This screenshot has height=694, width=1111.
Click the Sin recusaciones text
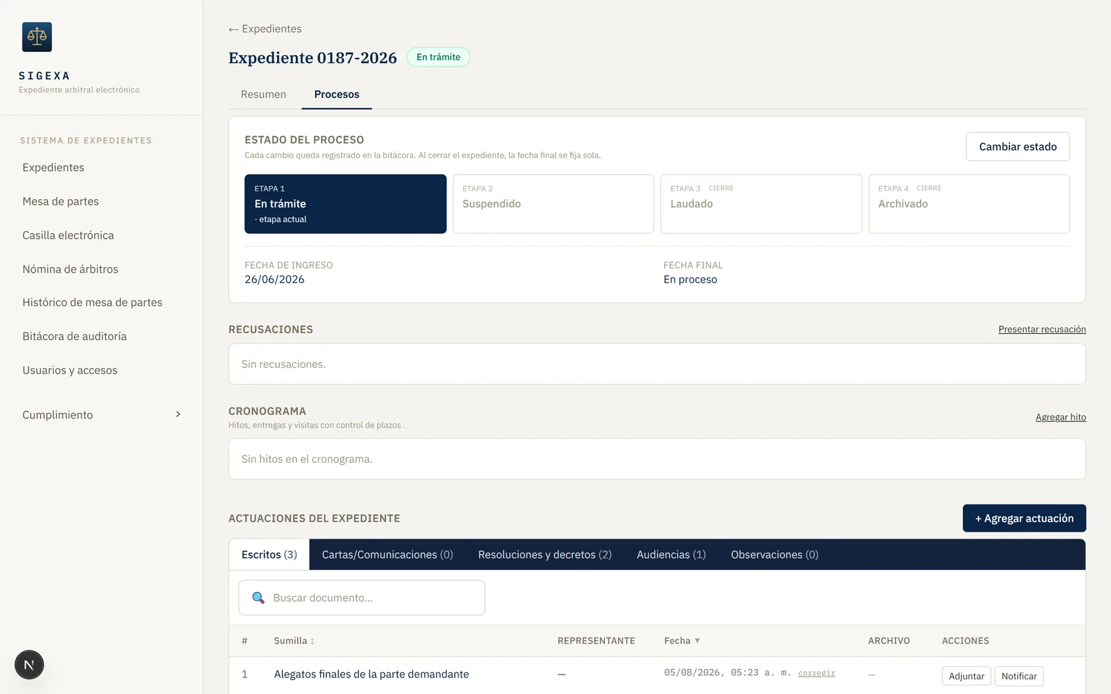click(283, 364)
